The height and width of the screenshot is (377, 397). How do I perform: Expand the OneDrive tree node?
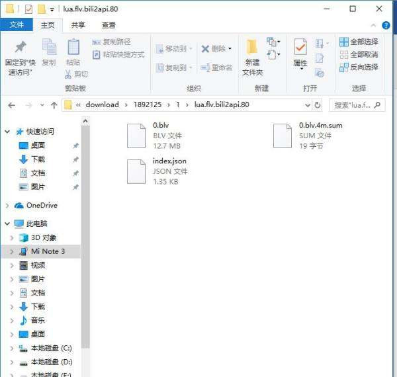[7, 206]
